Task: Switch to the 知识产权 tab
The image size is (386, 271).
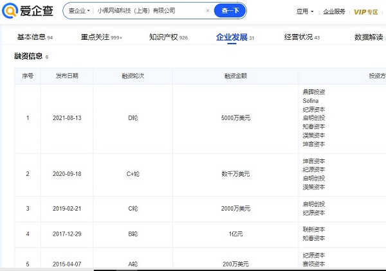Action: [x=169, y=37]
